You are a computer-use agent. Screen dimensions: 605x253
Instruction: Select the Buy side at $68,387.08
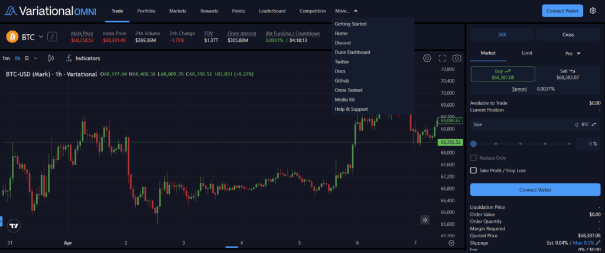coord(503,74)
